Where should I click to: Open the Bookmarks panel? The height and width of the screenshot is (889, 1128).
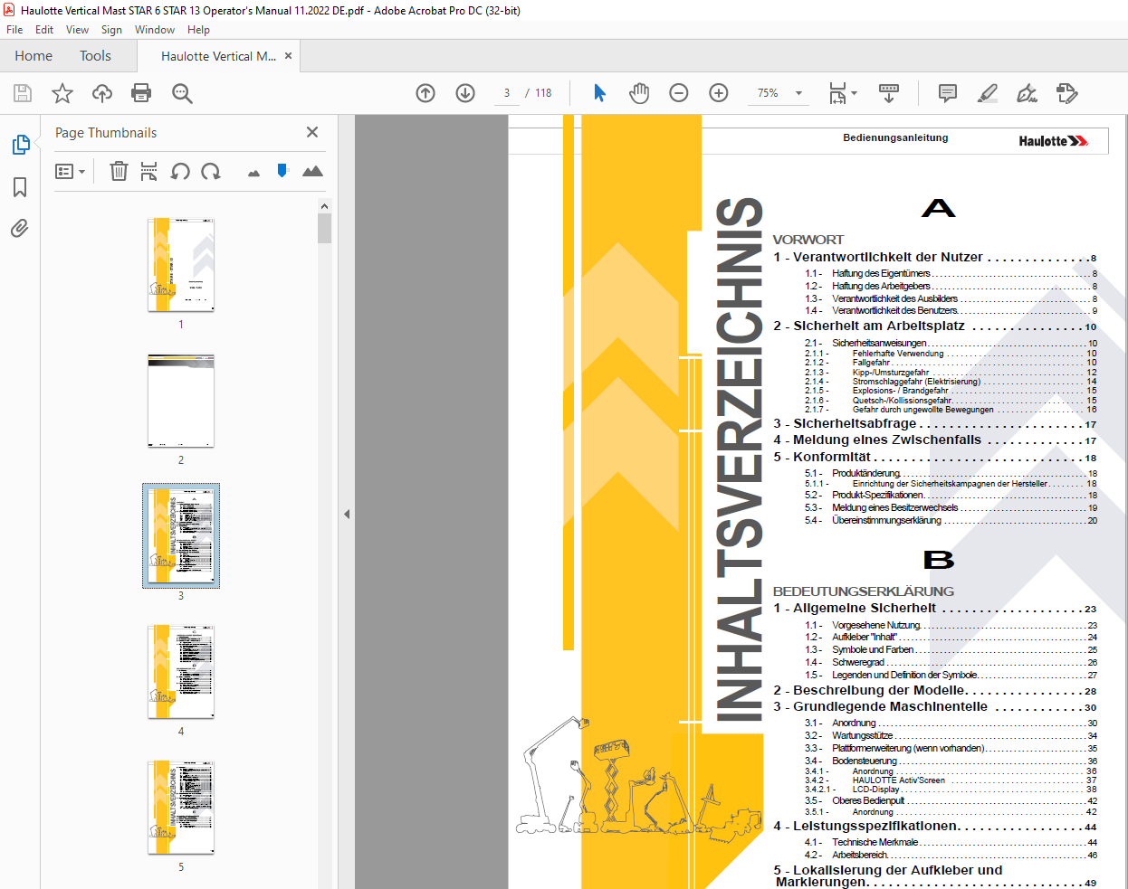coord(20,187)
